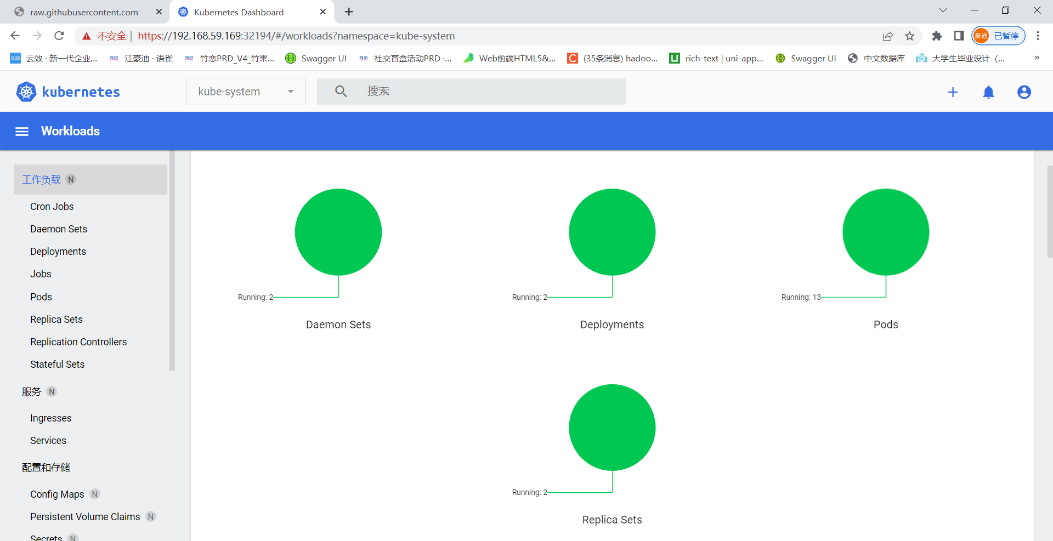Image resolution: width=1053 pixels, height=541 pixels.
Task: Toggle the hamburger navigation menu
Action: coord(22,132)
